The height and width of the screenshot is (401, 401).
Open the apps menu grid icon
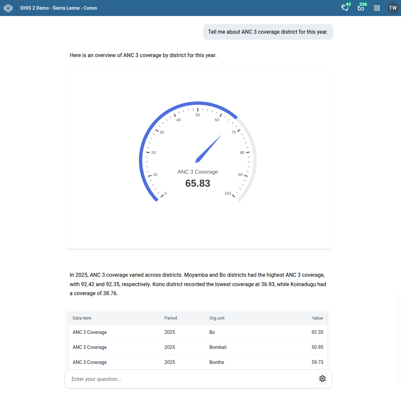(377, 8)
